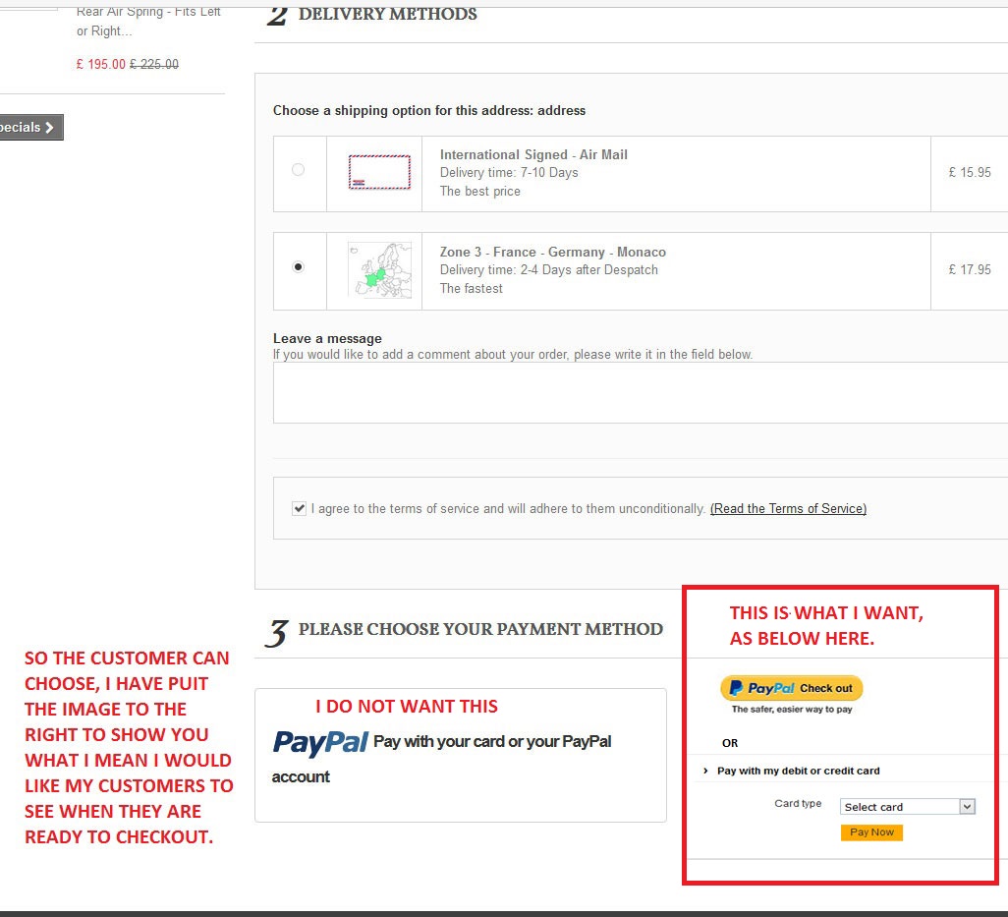The height and width of the screenshot is (917, 1008).
Task: Click the International Signed - Air Mail title
Action: pos(533,154)
